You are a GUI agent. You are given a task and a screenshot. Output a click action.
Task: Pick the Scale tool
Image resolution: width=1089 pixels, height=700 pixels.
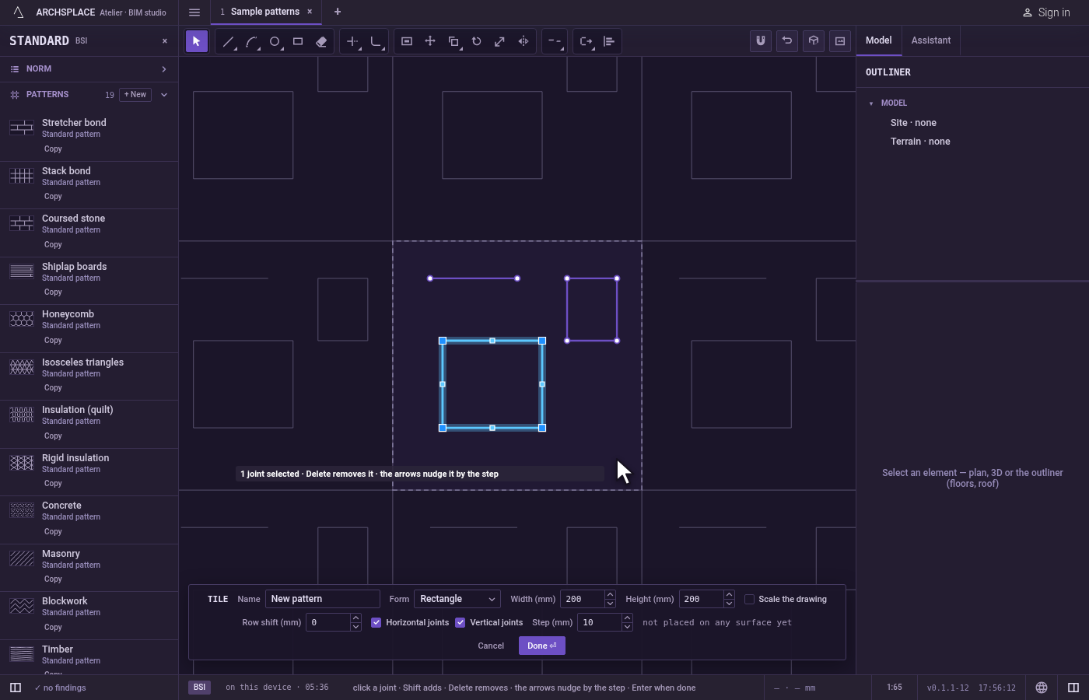click(500, 41)
